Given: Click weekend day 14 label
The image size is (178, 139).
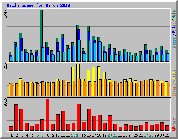Looking at the screenshot, I should pos(78,135).
